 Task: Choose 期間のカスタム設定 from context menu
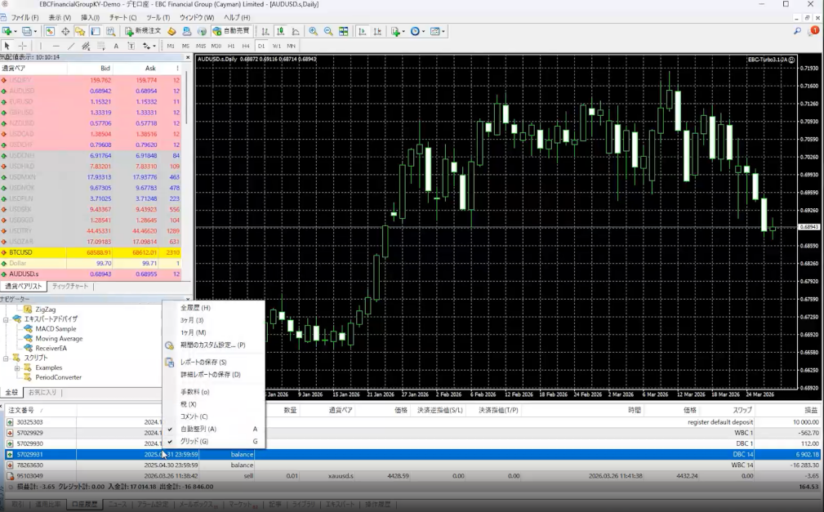coord(213,345)
